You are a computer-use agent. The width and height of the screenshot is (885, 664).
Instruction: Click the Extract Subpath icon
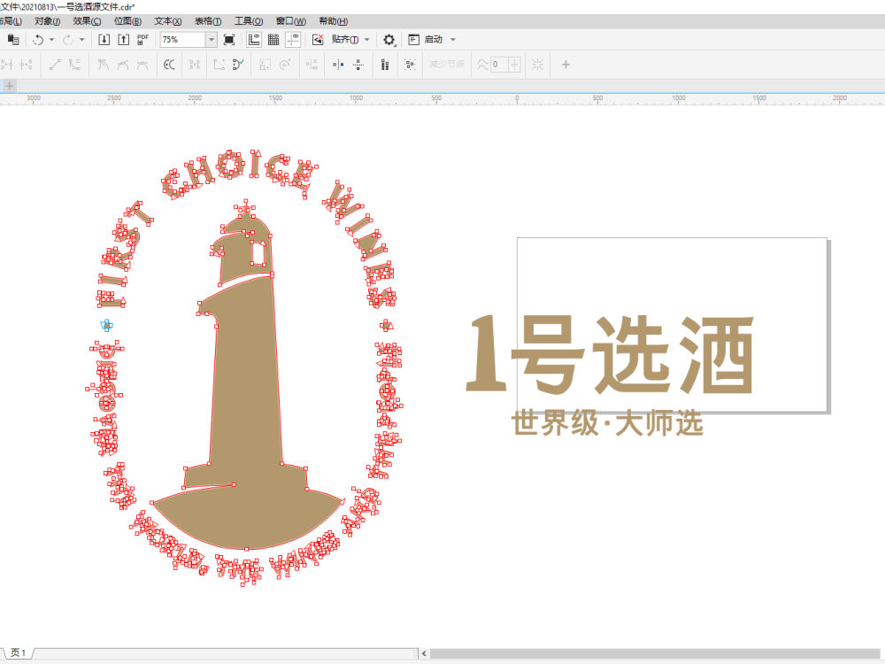(194, 65)
